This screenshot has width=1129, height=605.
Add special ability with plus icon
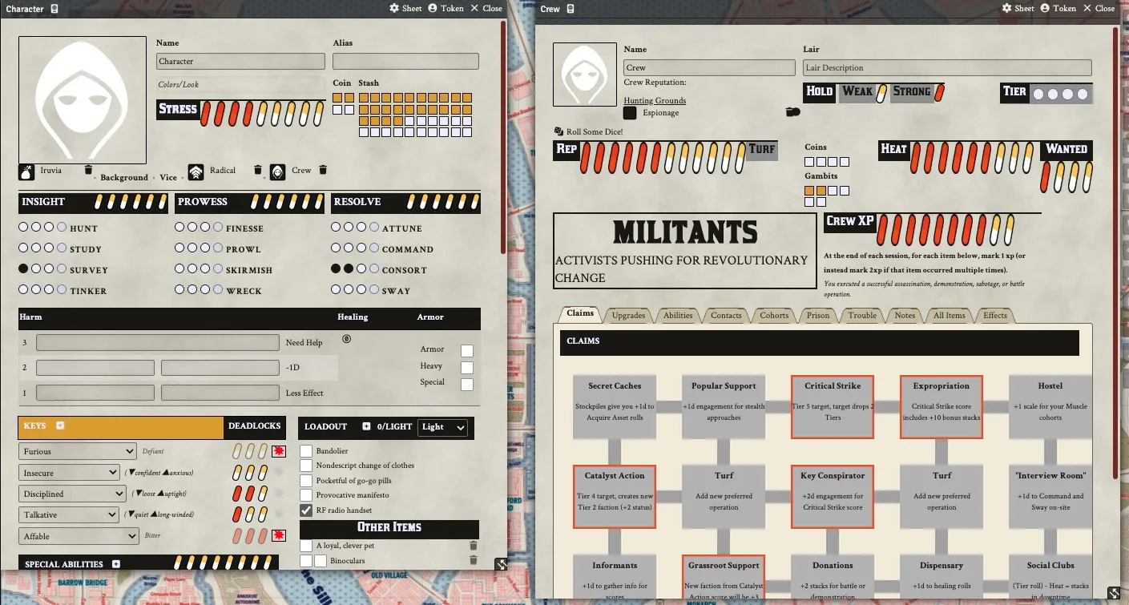[x=116, y=564]
